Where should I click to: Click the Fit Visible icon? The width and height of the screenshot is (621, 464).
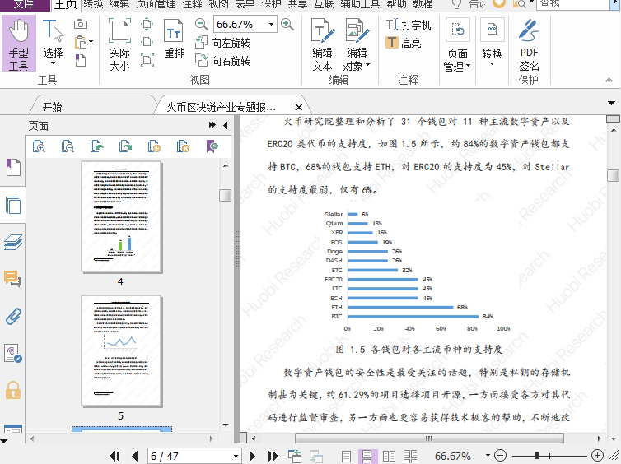147,60
